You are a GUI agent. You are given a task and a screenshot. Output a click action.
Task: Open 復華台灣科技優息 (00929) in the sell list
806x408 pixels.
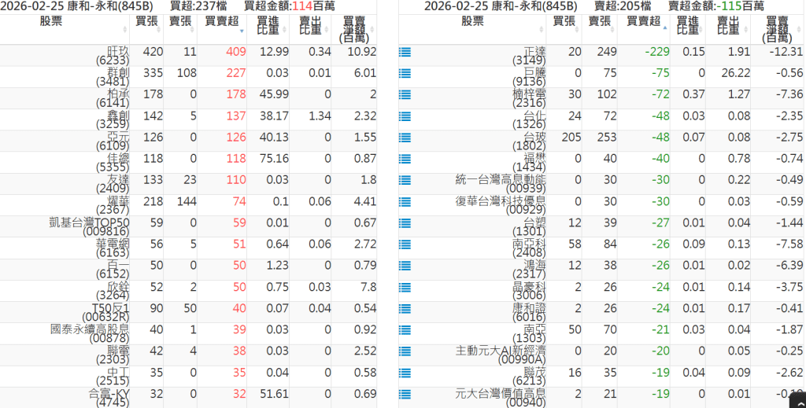[501, 204]
